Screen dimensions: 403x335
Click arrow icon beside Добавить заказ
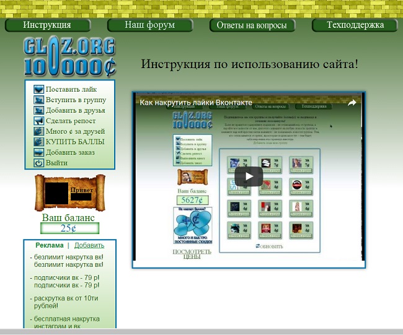(39, 152)
